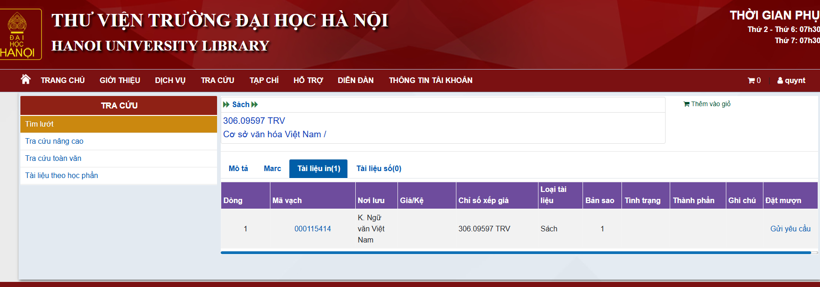
Task: Click Gửi yêu cầu to request loan
Action: (790, 229)
